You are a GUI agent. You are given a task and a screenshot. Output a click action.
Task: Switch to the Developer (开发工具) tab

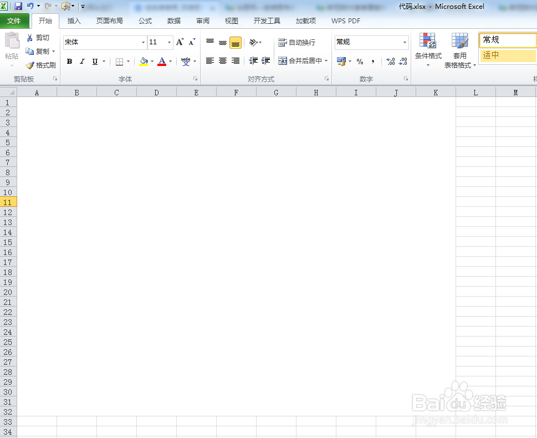(267, 21)
